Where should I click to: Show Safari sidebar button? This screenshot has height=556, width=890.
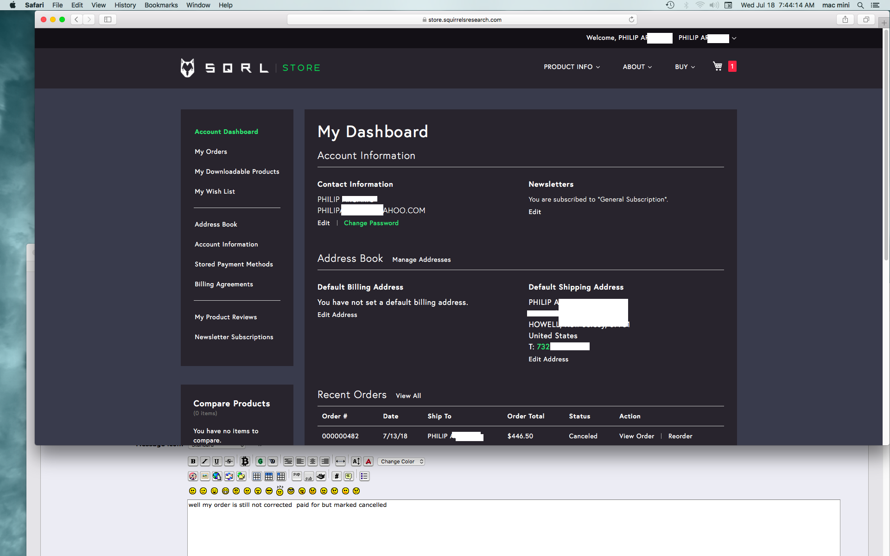tap(108, 19)
